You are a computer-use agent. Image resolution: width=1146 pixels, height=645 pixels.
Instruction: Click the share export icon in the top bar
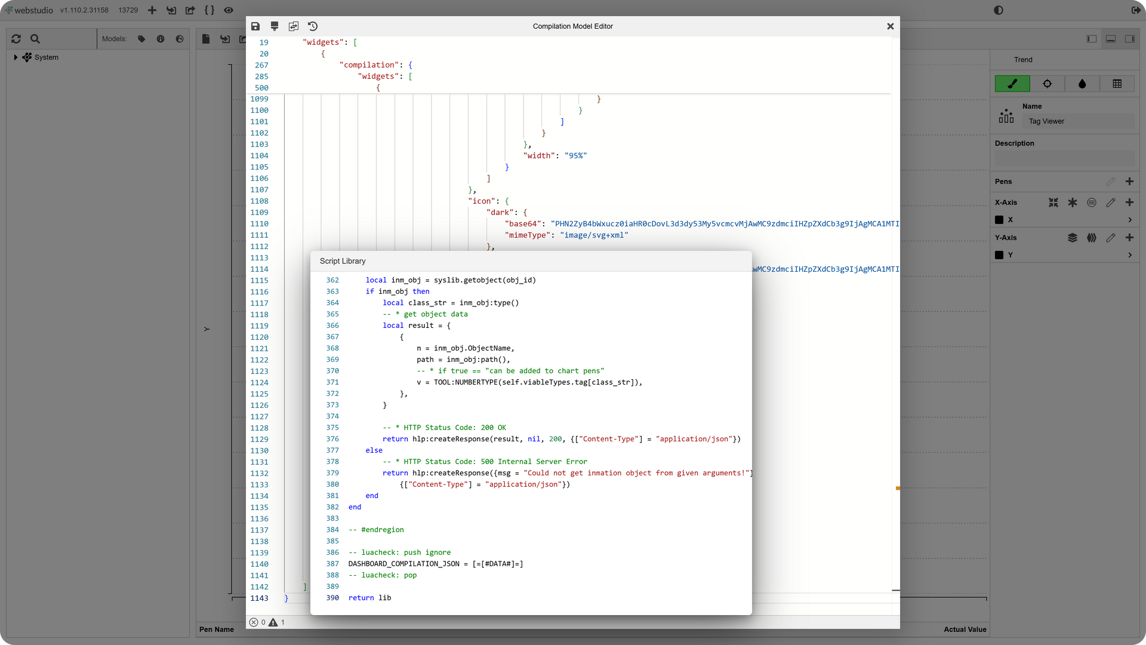click(190, 10)
